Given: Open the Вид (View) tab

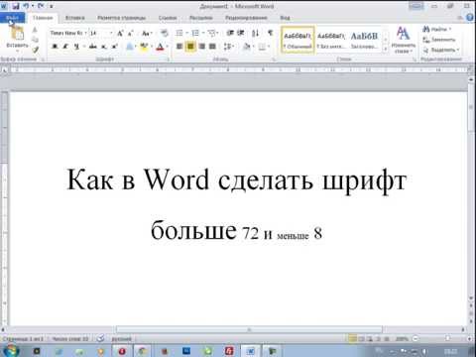Looking at the screenshot, I should tap(285, 18).
